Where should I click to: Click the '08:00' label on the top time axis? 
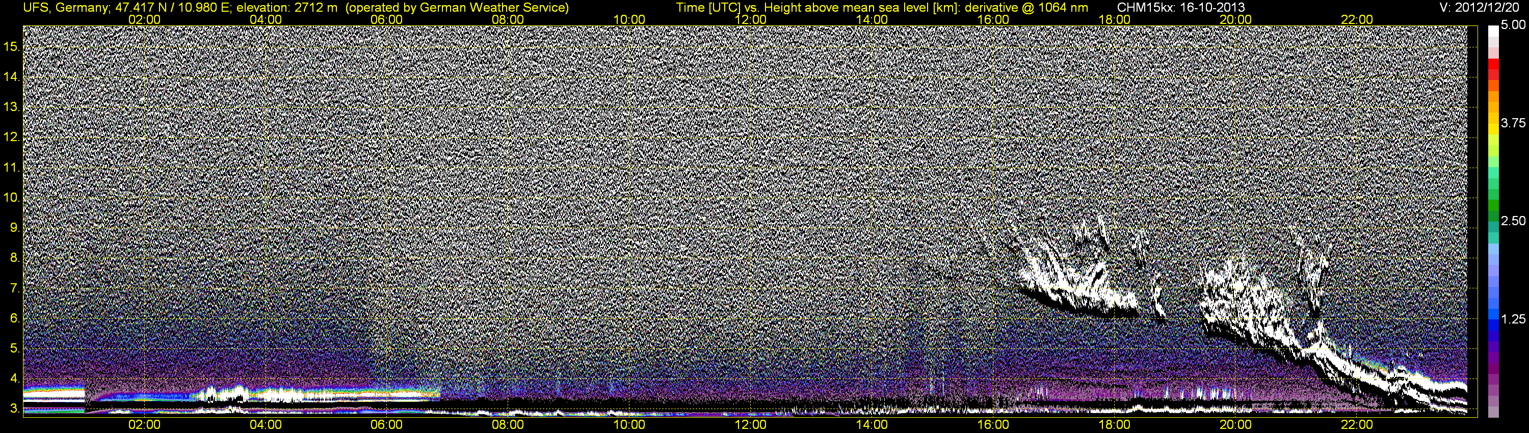coord(508,19)
